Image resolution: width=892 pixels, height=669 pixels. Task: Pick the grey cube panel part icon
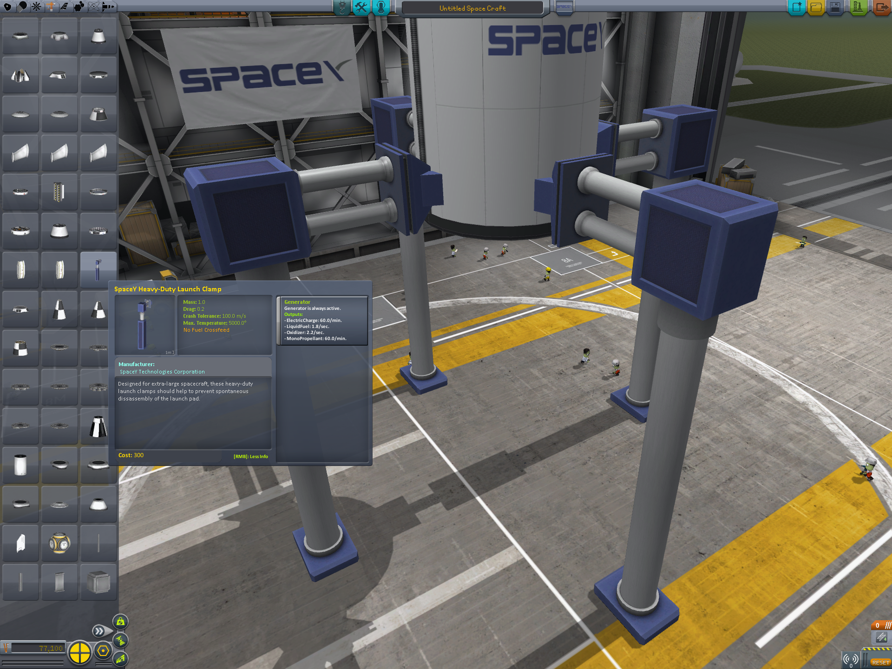click(98, 582)
